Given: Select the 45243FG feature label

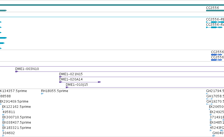Looking at the screenshot, I should [x=217, y=128].
